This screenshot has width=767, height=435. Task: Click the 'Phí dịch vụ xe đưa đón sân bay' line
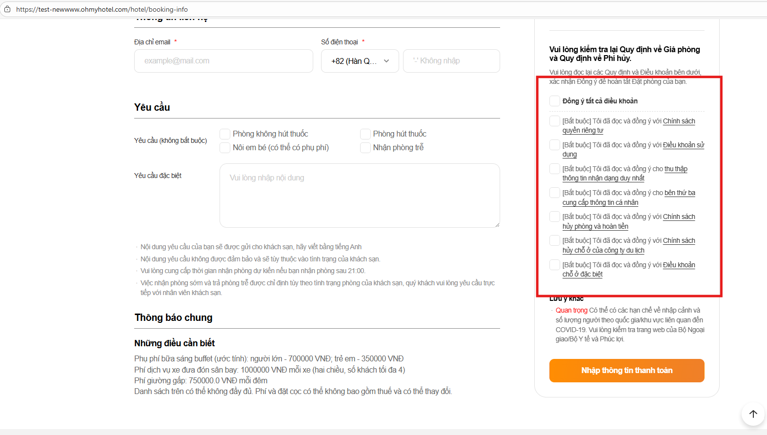coord(269,370)
